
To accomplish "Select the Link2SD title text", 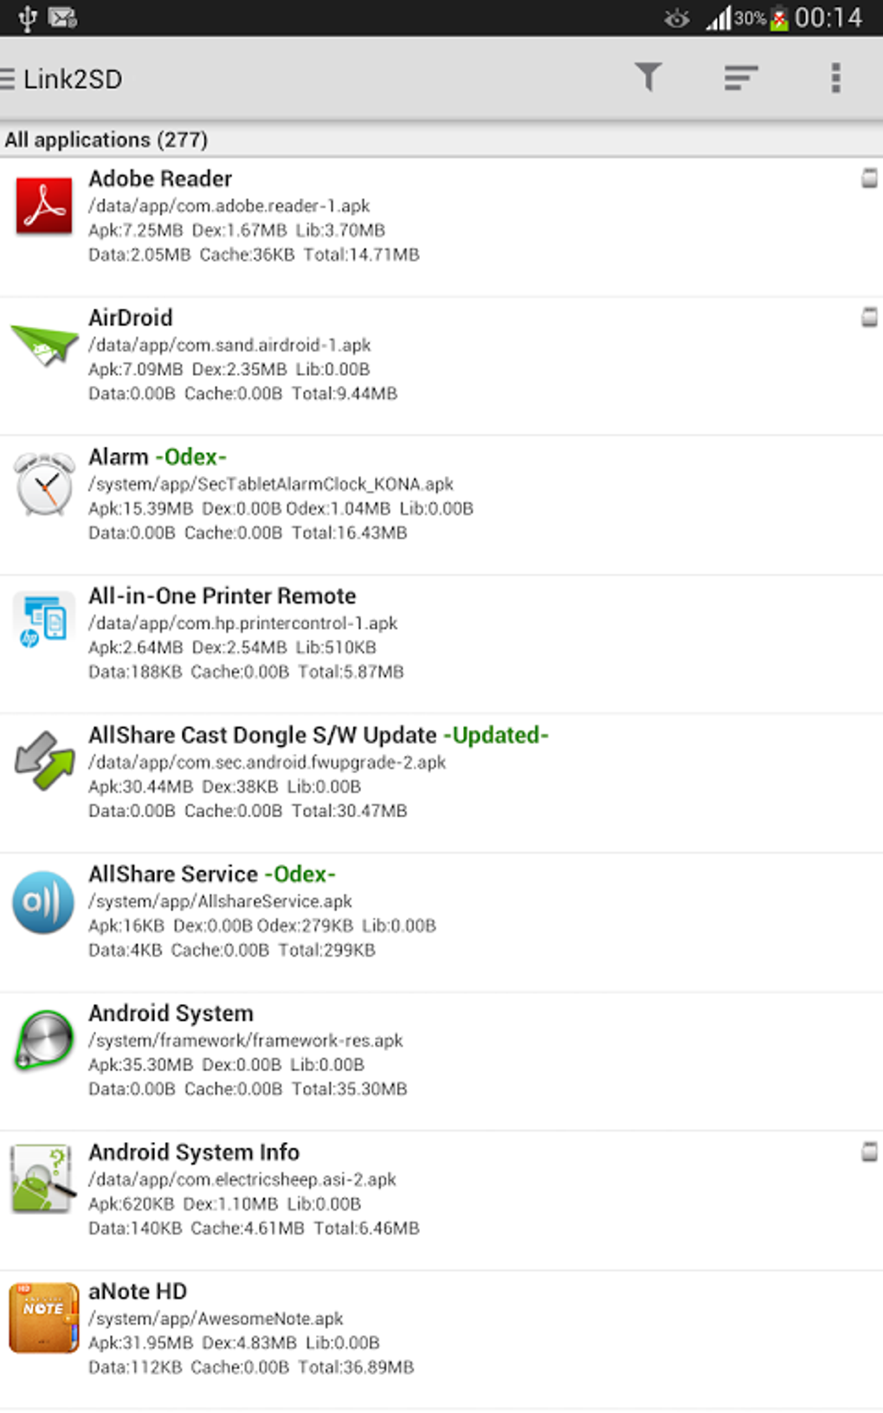I will (73, 80).
